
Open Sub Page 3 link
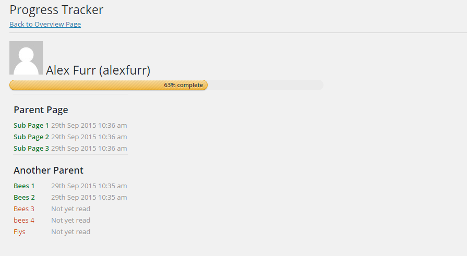point(31,148)
